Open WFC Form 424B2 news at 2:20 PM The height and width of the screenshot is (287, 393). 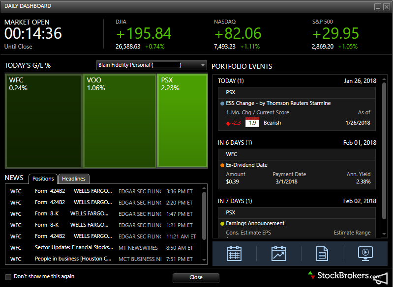pos(103,203)
